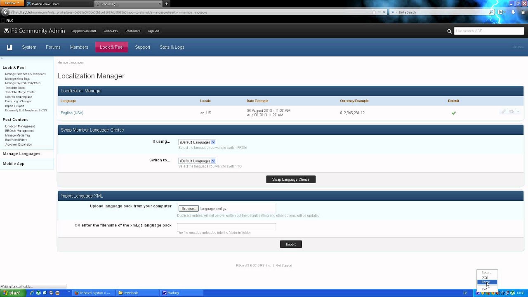Viewport: 528px width, 297px height.
Task: Open the Dashboard link
Action: [x=133, y=31]
